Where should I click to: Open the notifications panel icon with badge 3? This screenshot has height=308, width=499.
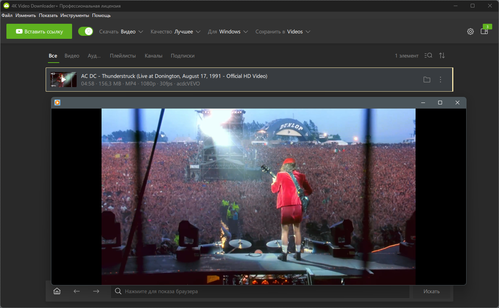[x=485, y=31]
